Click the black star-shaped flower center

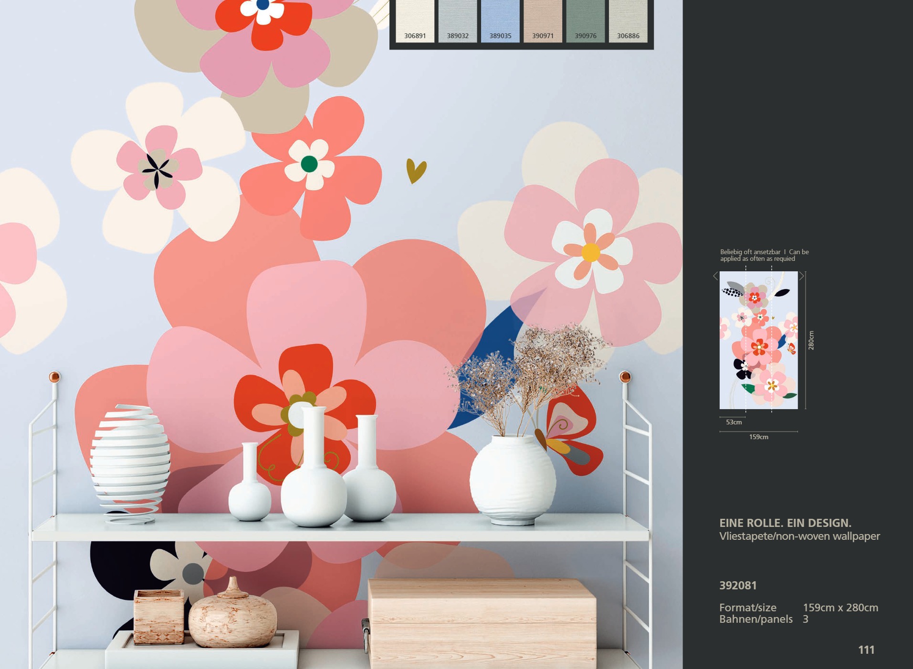[x=157, y=170]
